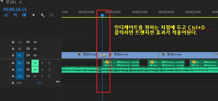Toggle V1 track targeting
Screen dimensions: 218x101
tap(20, 55)
